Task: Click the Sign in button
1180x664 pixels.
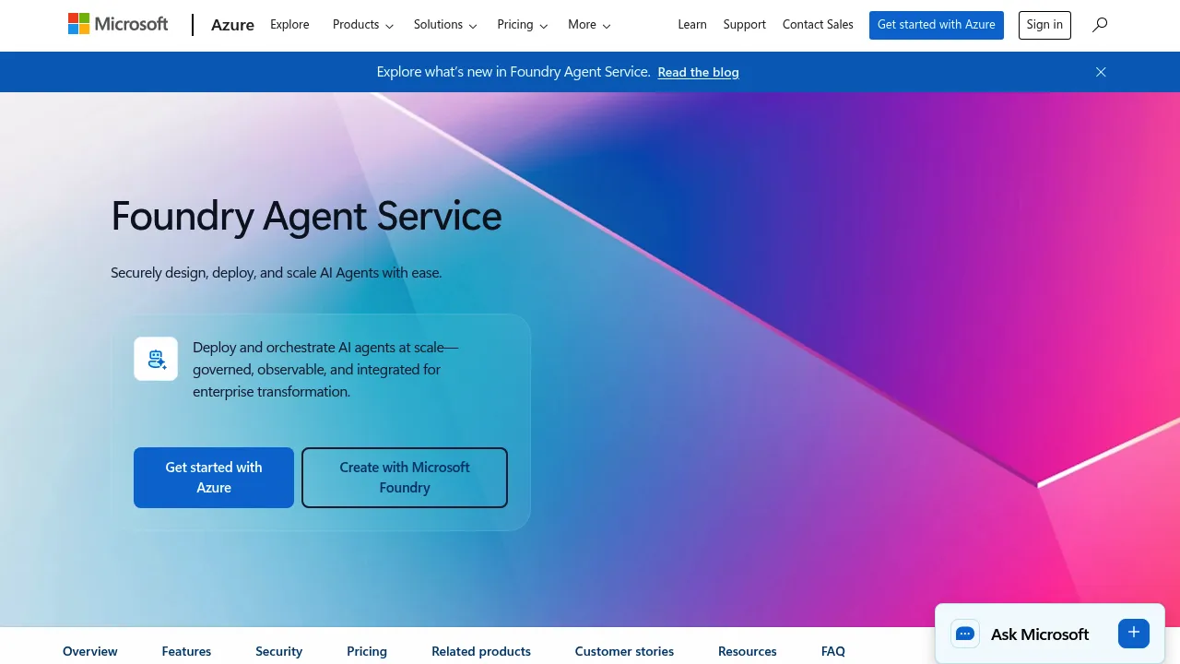Action: tap(1044, 25)
